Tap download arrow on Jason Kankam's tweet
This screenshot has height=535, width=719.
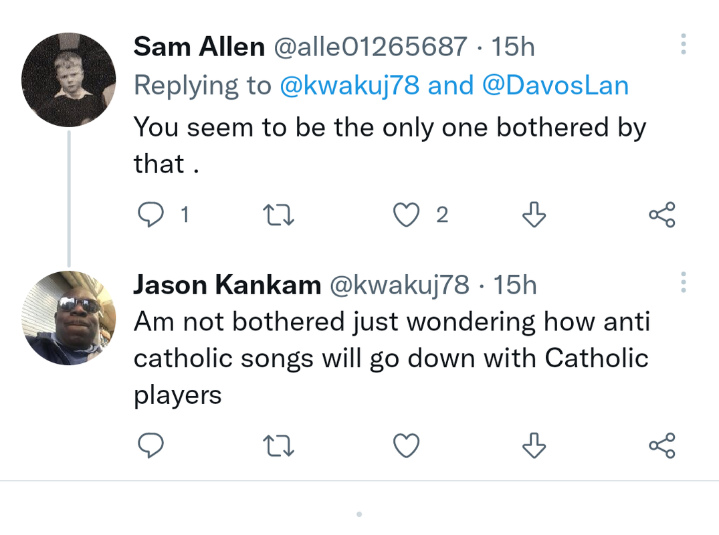coord(533,445)
